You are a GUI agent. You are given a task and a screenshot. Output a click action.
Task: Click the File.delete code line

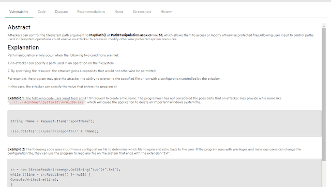pos(54,131)
